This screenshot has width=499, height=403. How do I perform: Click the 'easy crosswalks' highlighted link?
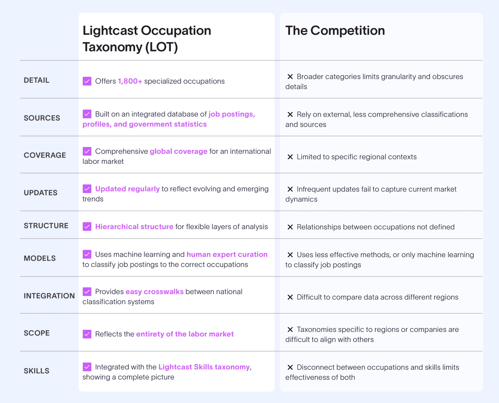[154, 291]
